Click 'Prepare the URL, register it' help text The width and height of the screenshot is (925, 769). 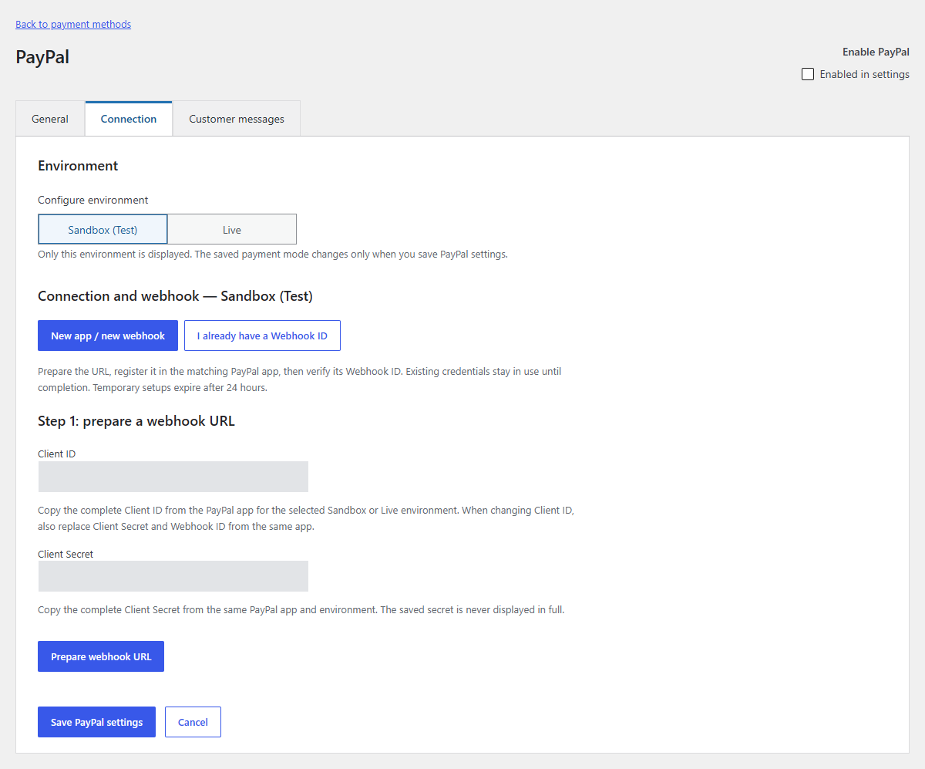[300, 379]
